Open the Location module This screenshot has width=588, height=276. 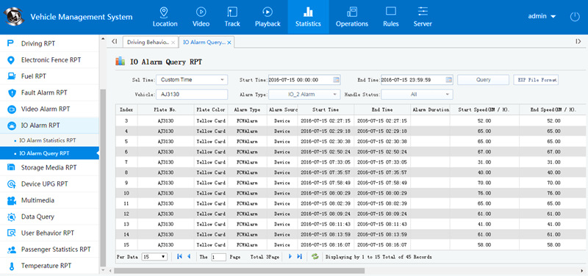click(165, 17)
